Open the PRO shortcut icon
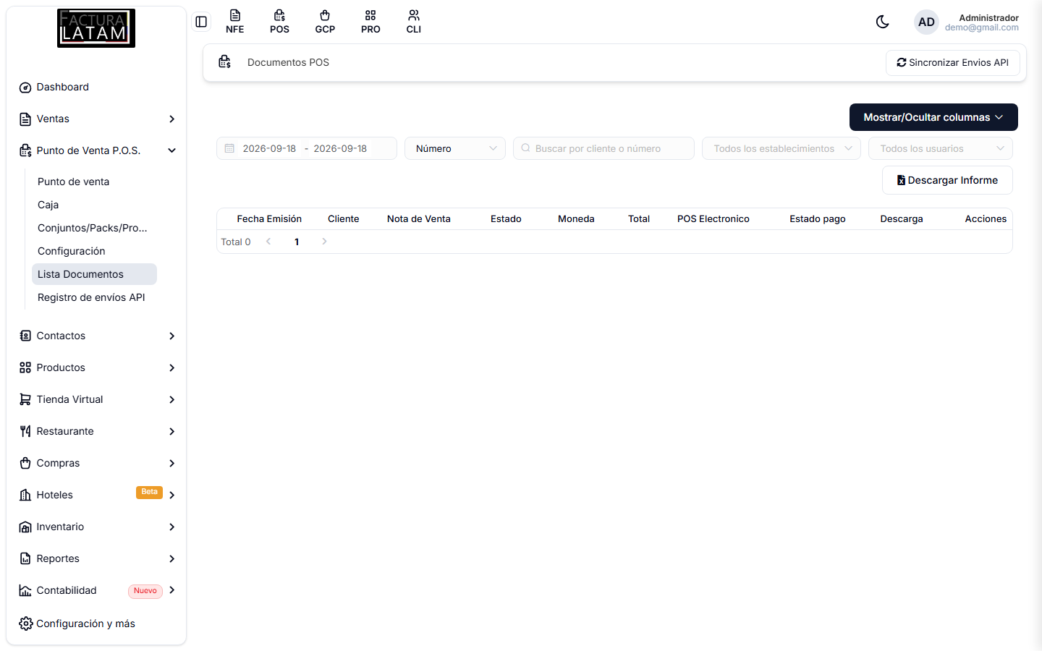Viewport: 1042px width, 651px height. (370, 22)
